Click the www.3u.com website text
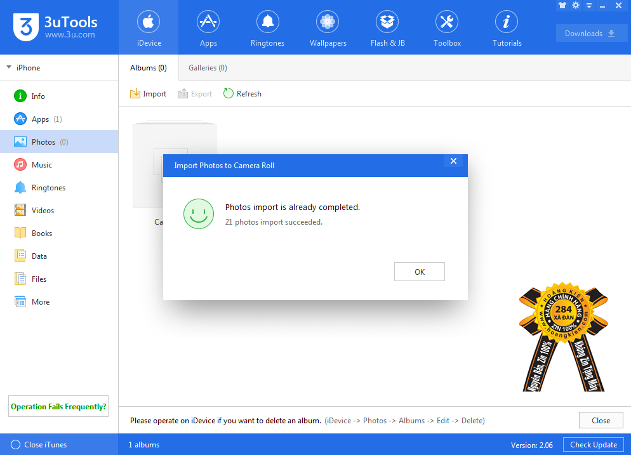The height and width of the screenshot is (455, 631). (70, 35)
